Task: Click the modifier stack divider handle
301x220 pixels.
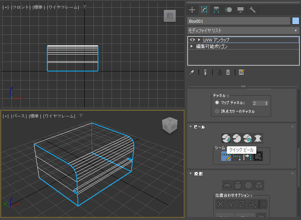Action: point(243,86)
